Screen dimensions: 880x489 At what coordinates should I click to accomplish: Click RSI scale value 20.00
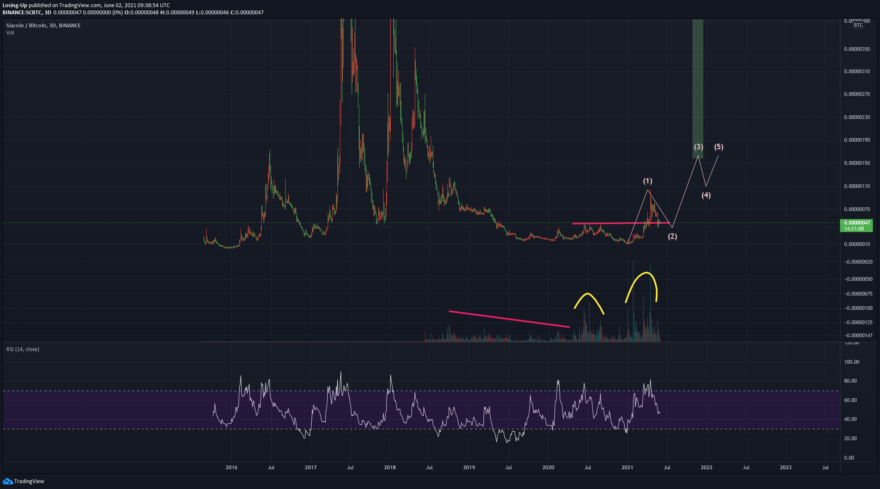pyautogui.click(x=851, y=439)
